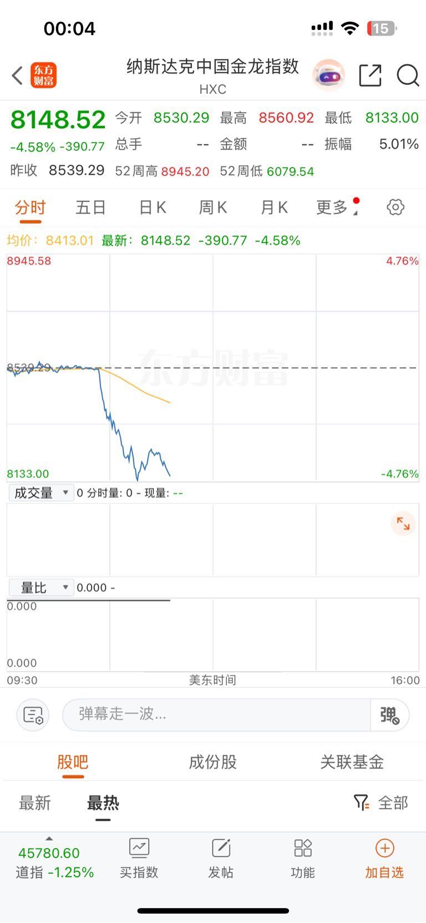Screen dimensions: 426x923
Task: Open the bullet comment settings icon
Action: coord(33,715)
